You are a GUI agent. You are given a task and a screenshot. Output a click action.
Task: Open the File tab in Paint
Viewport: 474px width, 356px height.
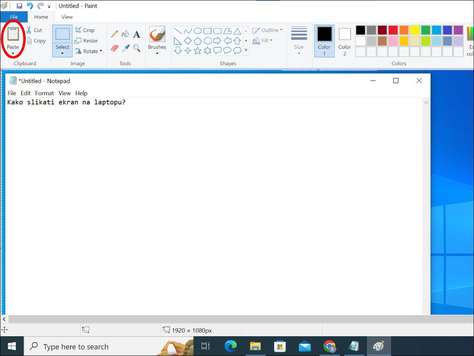pos(14,17)
